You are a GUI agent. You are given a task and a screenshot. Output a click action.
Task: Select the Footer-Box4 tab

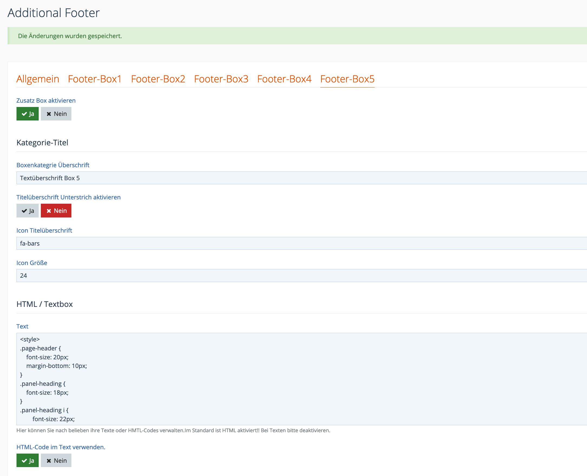pos(284,79)
